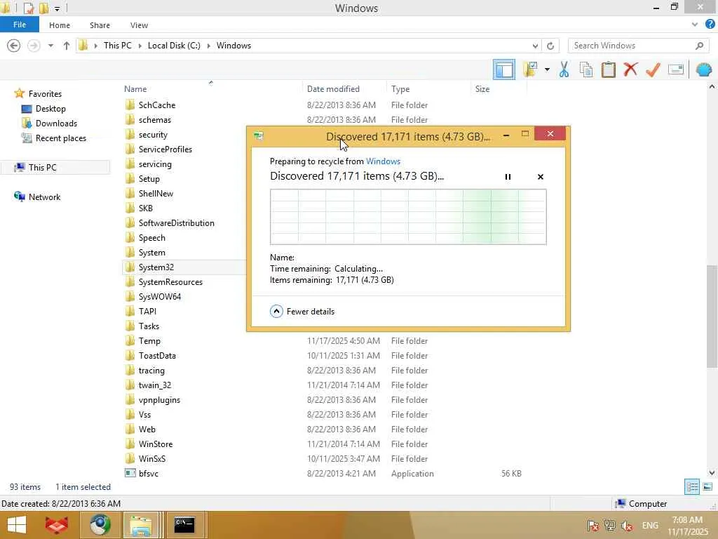Select Favorites in navigation pane
The image size is (718, 539).
point(45,93)
